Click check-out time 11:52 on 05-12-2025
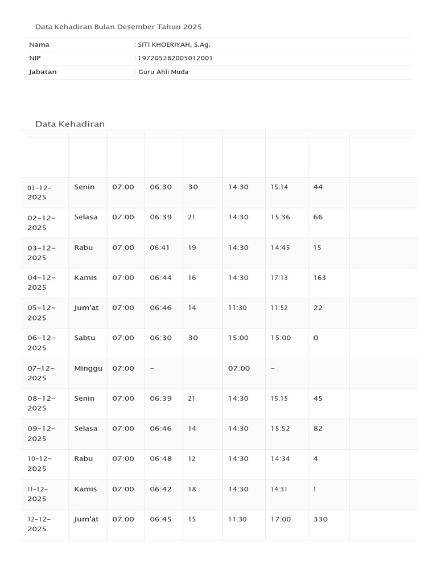 point(279,308)
